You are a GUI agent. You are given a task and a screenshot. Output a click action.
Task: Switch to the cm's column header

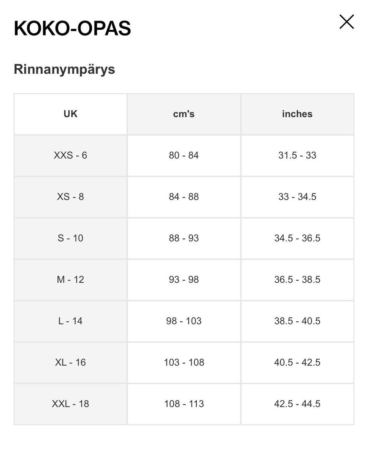coord(184,114)
